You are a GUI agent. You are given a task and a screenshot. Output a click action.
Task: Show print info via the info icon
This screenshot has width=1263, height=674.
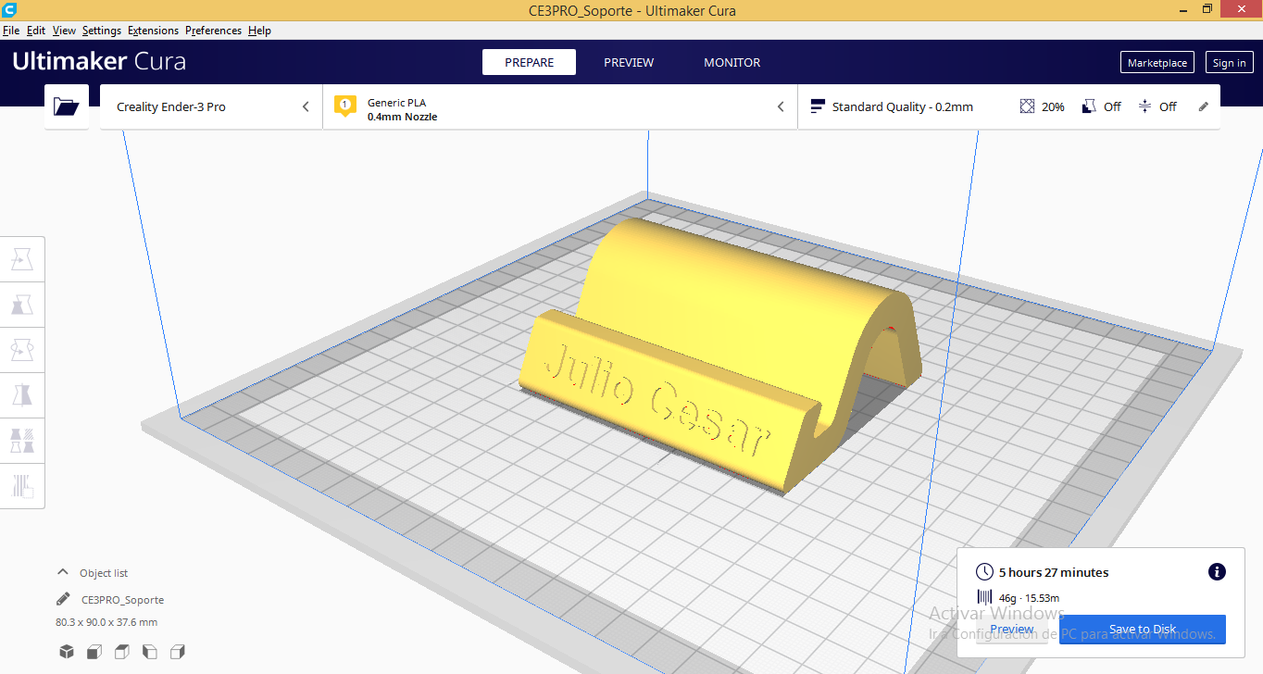1218,572
